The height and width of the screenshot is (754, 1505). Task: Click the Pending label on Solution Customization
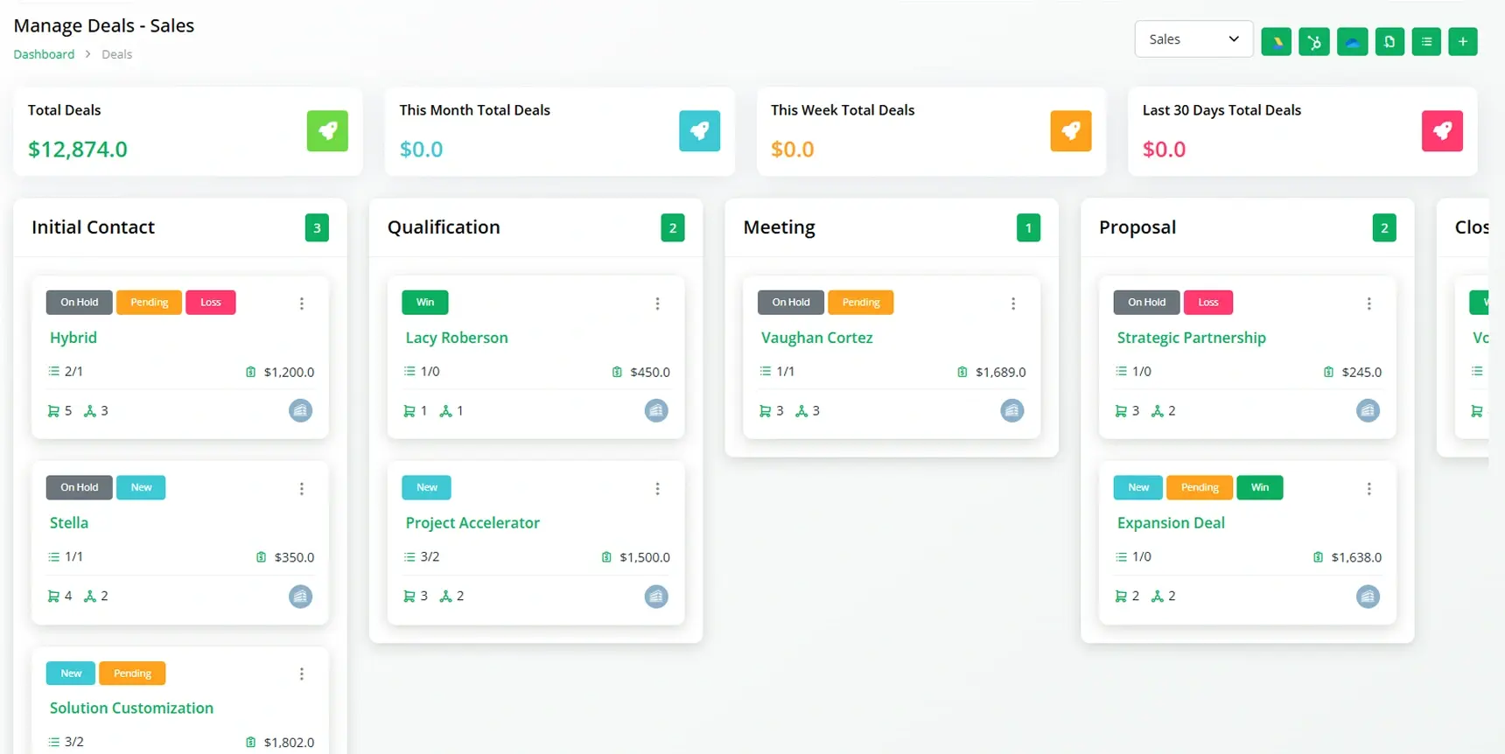[132, 674]
